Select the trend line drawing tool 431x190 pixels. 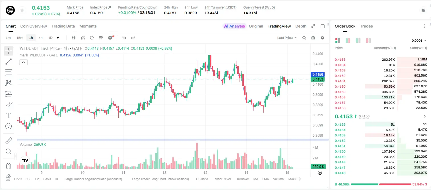9,62
